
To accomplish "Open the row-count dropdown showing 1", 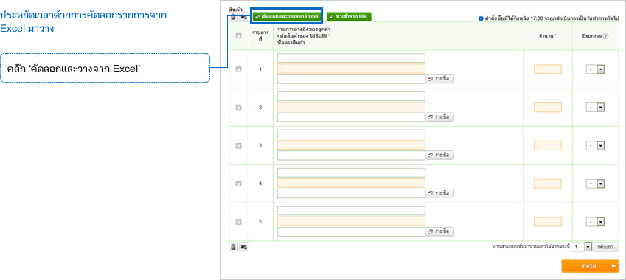I will click(x=581, y=247).
